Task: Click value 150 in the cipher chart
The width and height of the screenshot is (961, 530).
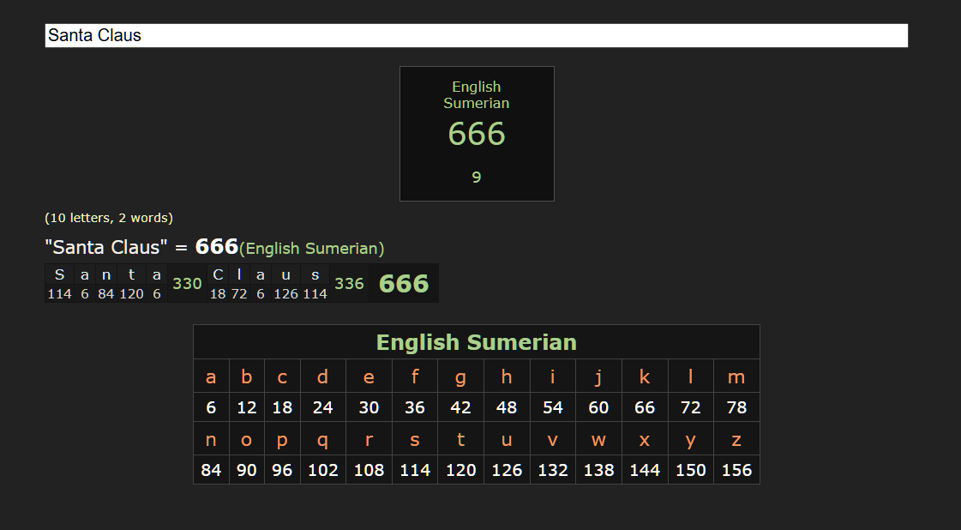Action: pyautogui.click(x=690, y=470)
